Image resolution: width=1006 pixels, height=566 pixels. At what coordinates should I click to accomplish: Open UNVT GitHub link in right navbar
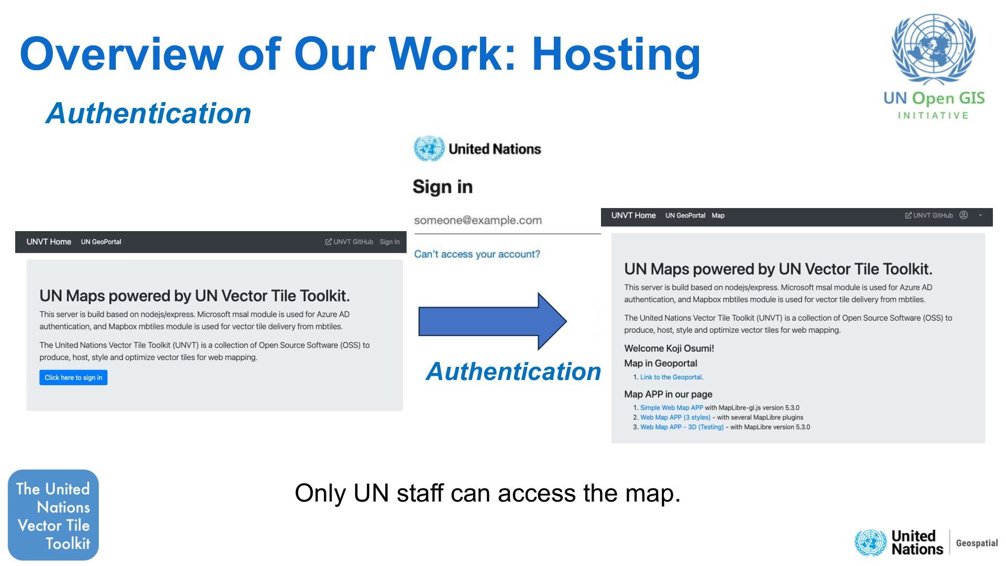click(933, 215)
